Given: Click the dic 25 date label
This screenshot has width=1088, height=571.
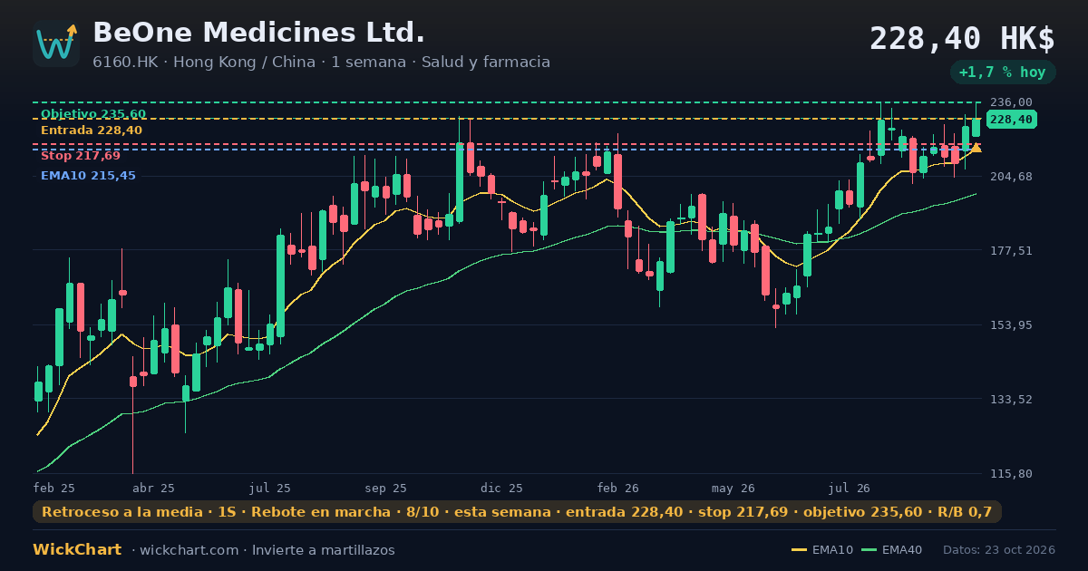Looking at the screenshot, I should point(502,488).
